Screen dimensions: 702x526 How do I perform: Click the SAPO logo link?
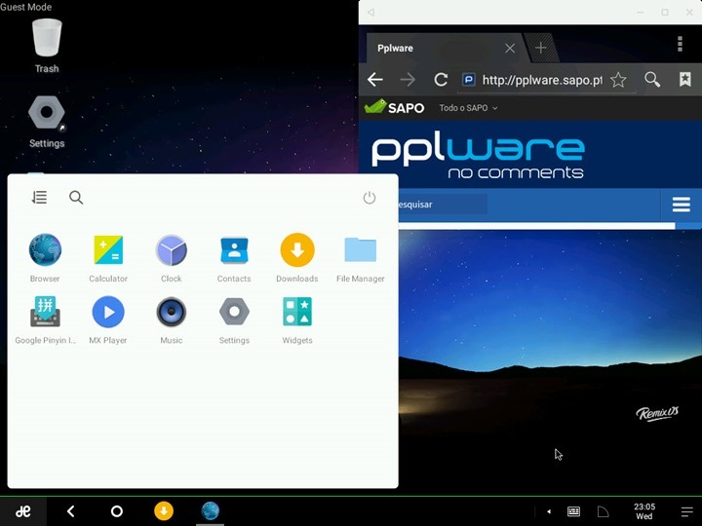coord(394,107)
